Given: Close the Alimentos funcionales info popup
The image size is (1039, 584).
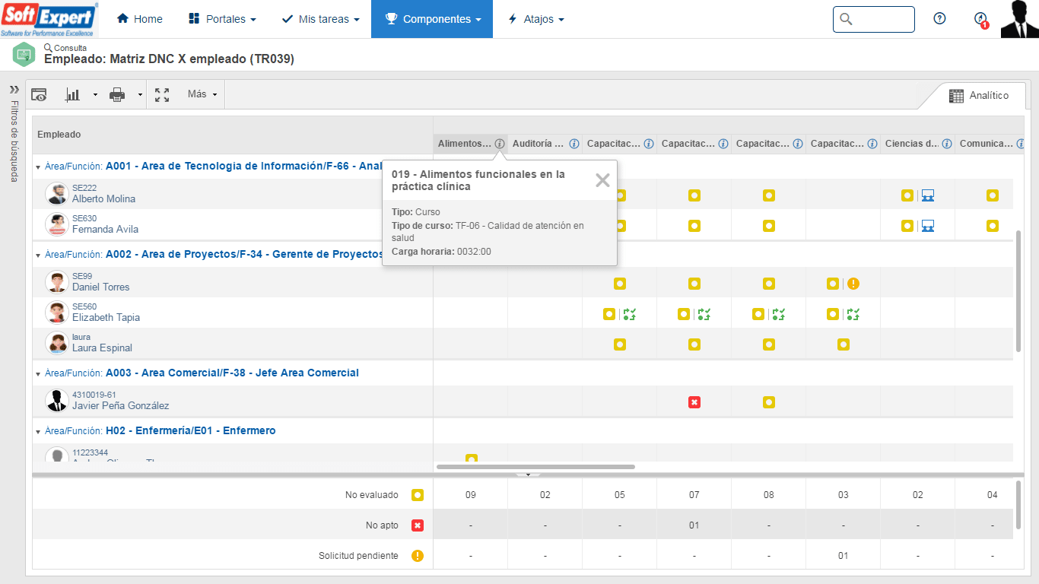Looking at the screenshot, I should tap(602, 180).
